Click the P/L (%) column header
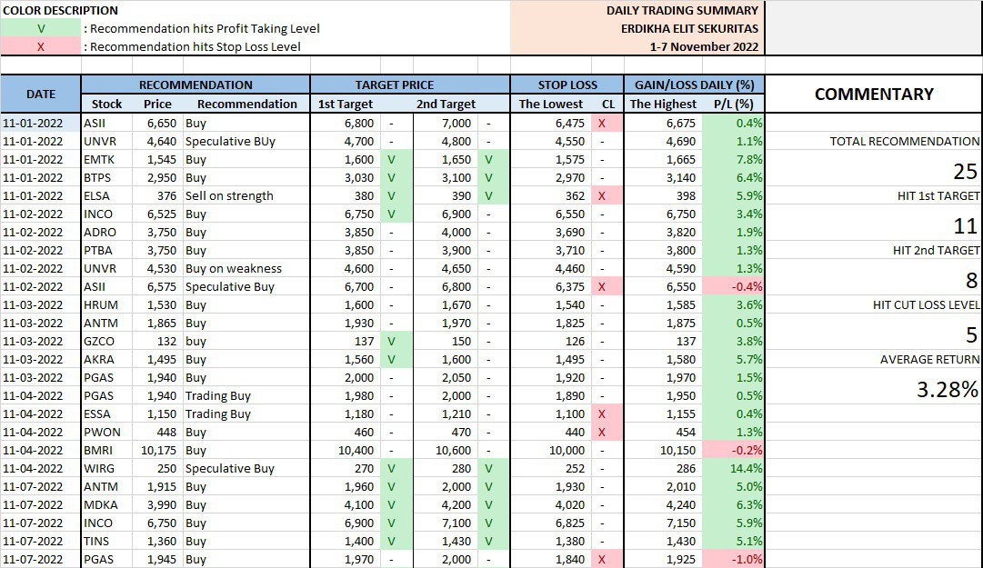The height and width of the screenshot is (568, 983). point(733,104)
